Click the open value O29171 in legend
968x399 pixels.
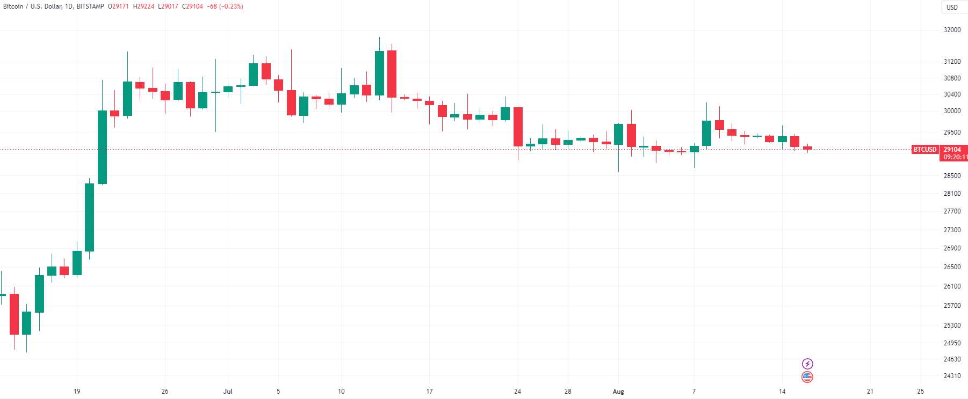pos(118,6)
